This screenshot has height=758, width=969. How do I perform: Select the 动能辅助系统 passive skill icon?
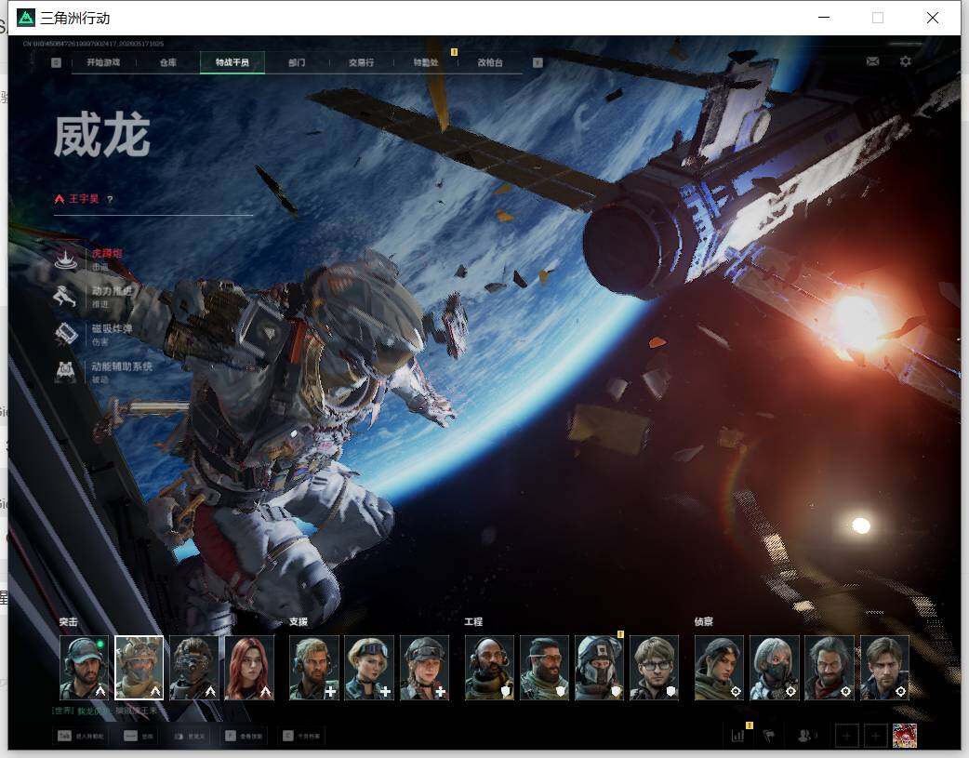(x=65, y=372)
